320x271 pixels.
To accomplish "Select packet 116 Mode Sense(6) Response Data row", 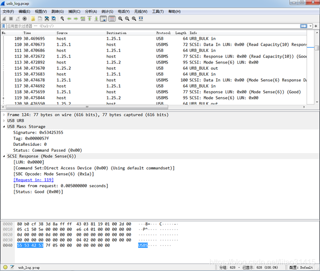I will 154,80.
